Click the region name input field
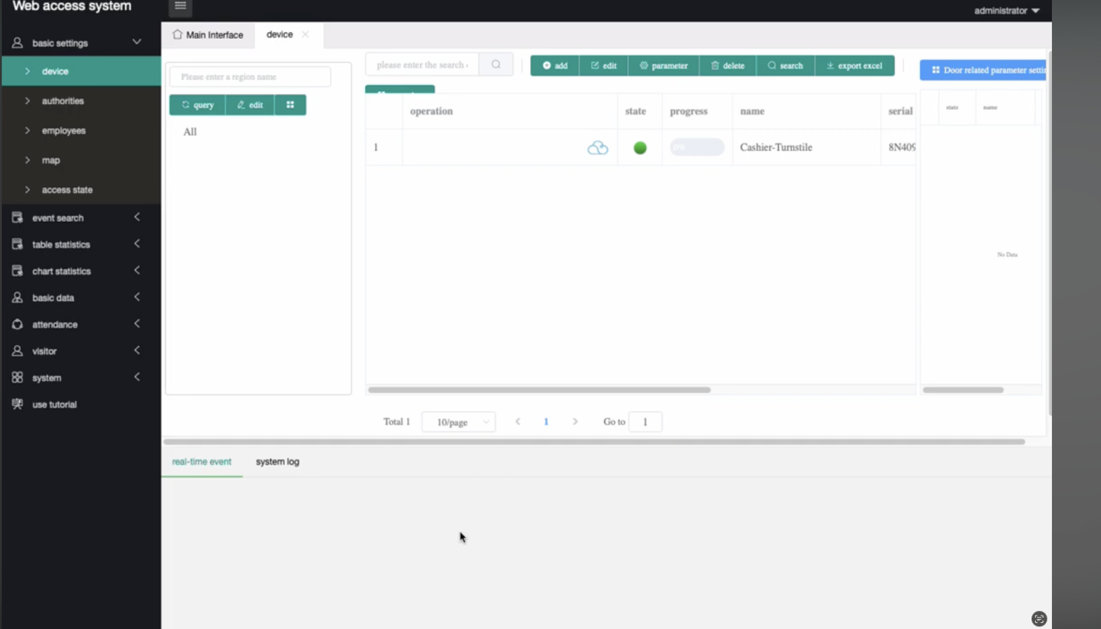 [249, 76]
